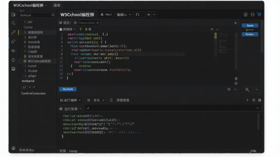Click the home Nem button in toolbar

click(106, 15)
